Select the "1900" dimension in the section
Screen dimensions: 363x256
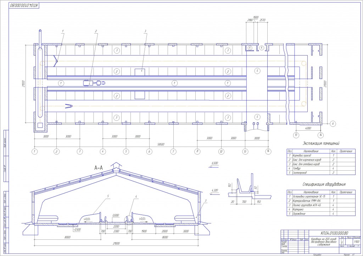[x=144, y=231]
